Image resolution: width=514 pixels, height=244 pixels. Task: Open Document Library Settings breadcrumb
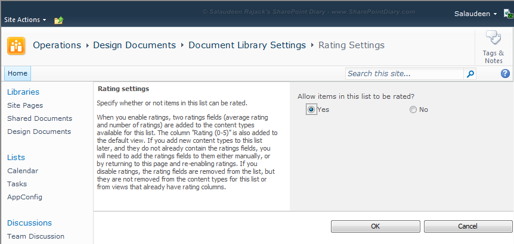[247, 45]
